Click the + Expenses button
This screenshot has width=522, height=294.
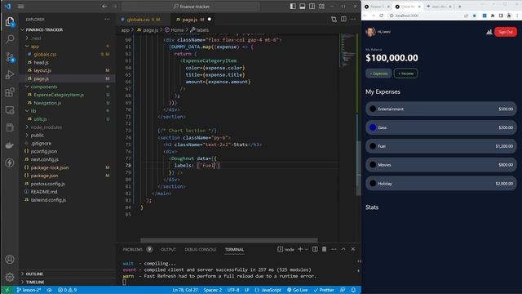(x=378, y=73)
